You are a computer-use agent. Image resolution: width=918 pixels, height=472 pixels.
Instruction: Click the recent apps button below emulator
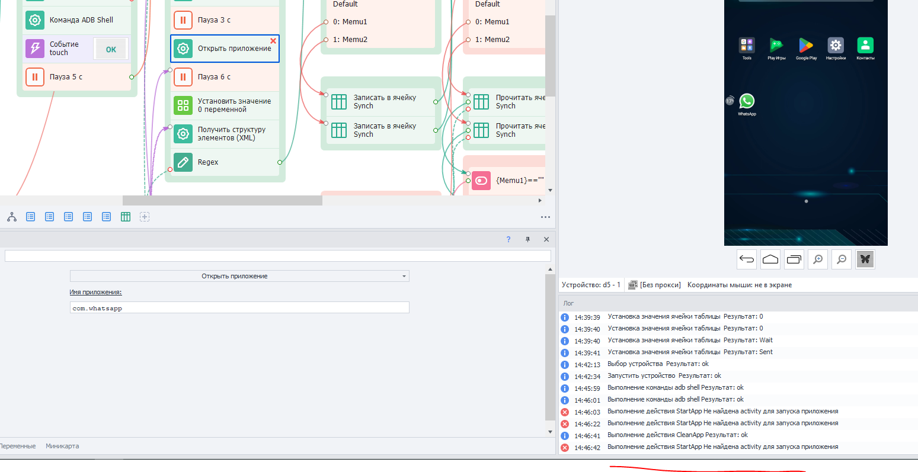pos(794,259)
